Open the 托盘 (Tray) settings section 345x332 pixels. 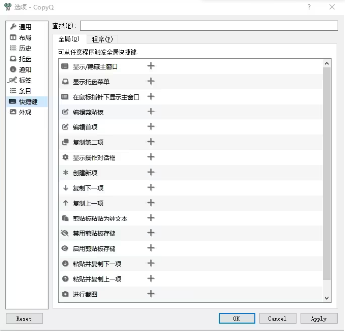coord(27,59)
